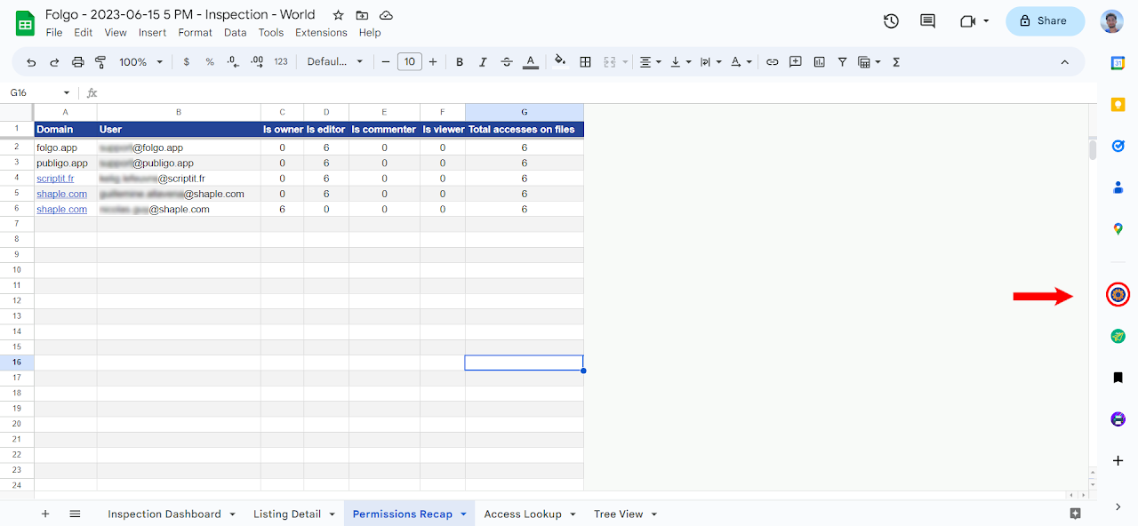Star the document
This screenshot has width=1138, height=526.
click(x=338, y=15)
